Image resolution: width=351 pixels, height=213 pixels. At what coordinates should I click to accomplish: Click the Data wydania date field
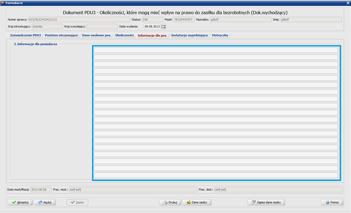point(152,27)
